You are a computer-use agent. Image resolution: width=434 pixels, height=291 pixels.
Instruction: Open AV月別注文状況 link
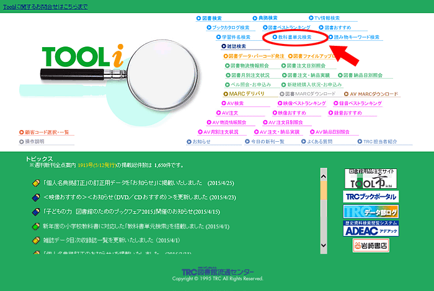(x=218, y=132)
